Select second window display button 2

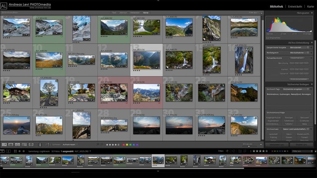(8, 151)
